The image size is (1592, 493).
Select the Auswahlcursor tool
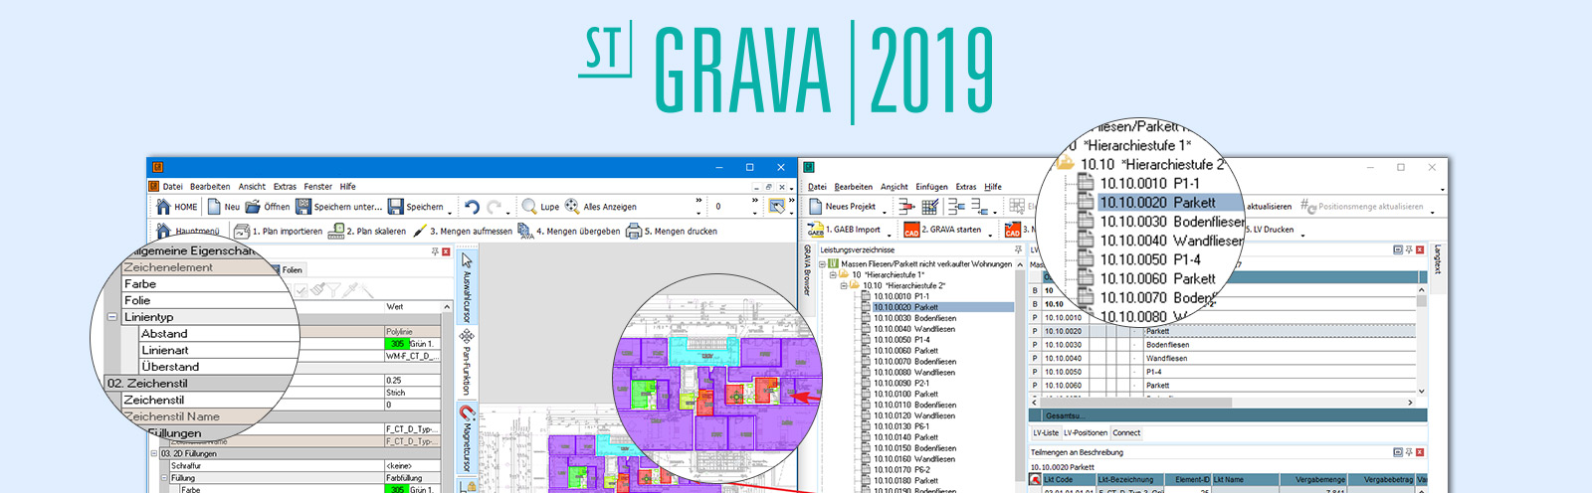[x=467, y=286]
